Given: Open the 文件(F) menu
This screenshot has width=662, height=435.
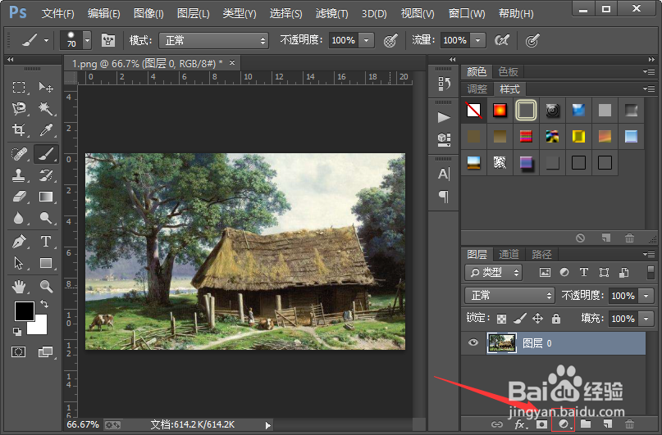Looking at the screenshot, I should (x=58, y=13).
